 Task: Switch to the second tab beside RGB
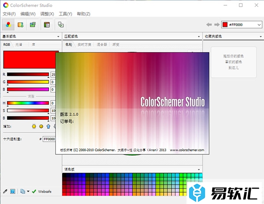pyautogui.click(x=18, y=44)
